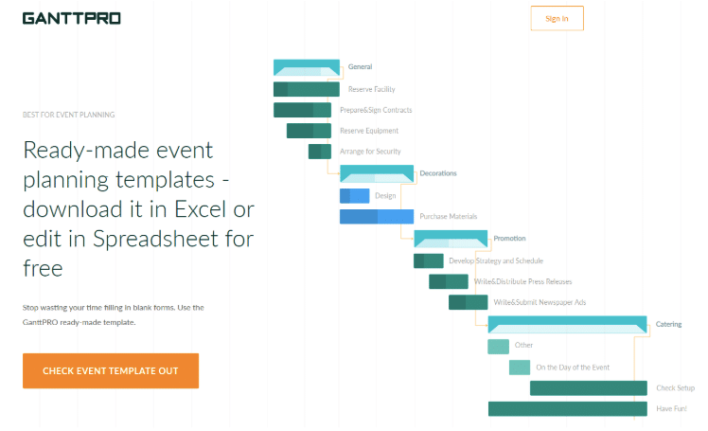Click the Reserve Equipment task bar
The width and height of the screenshot is (708, 431).
coord(309,131)
